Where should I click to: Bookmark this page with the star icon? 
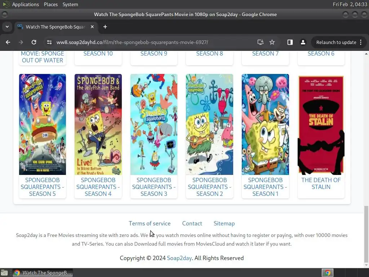(272, 43)
